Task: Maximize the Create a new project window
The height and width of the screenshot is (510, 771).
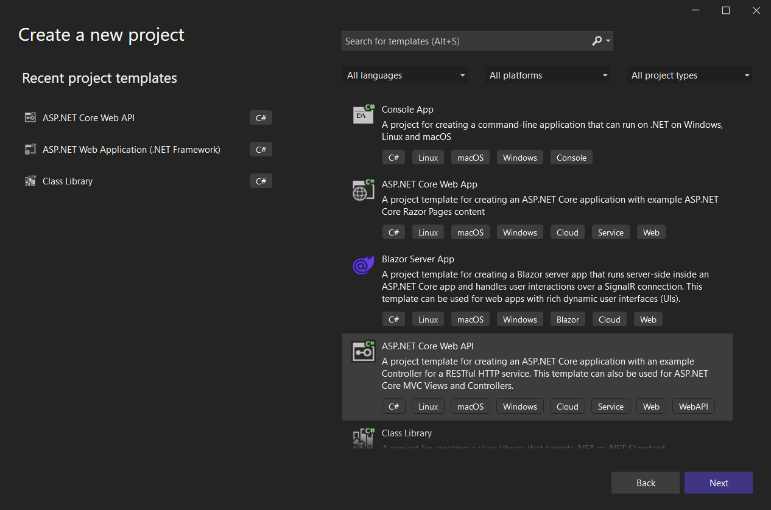Action: (x=726, y=10)
